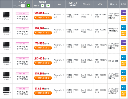Click purchase button for 160,824 yen model
The image size is (128, 99).
(43, 18)
